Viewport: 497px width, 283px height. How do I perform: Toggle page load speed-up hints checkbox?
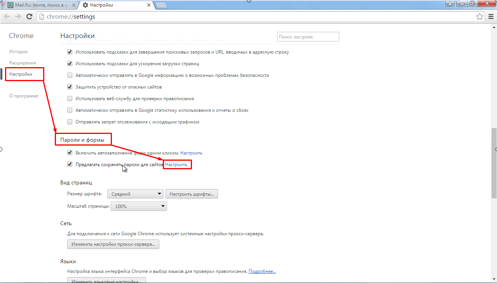(70, 64)
